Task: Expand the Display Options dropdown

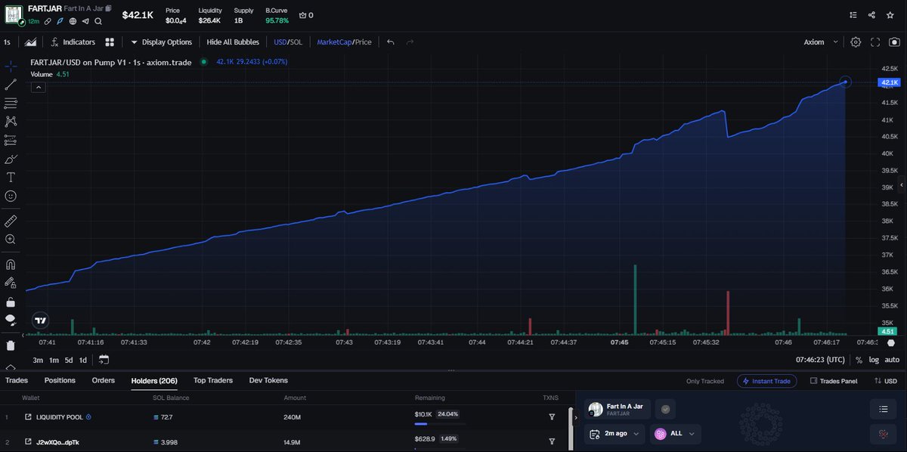Action: click(x=162, y=42)
